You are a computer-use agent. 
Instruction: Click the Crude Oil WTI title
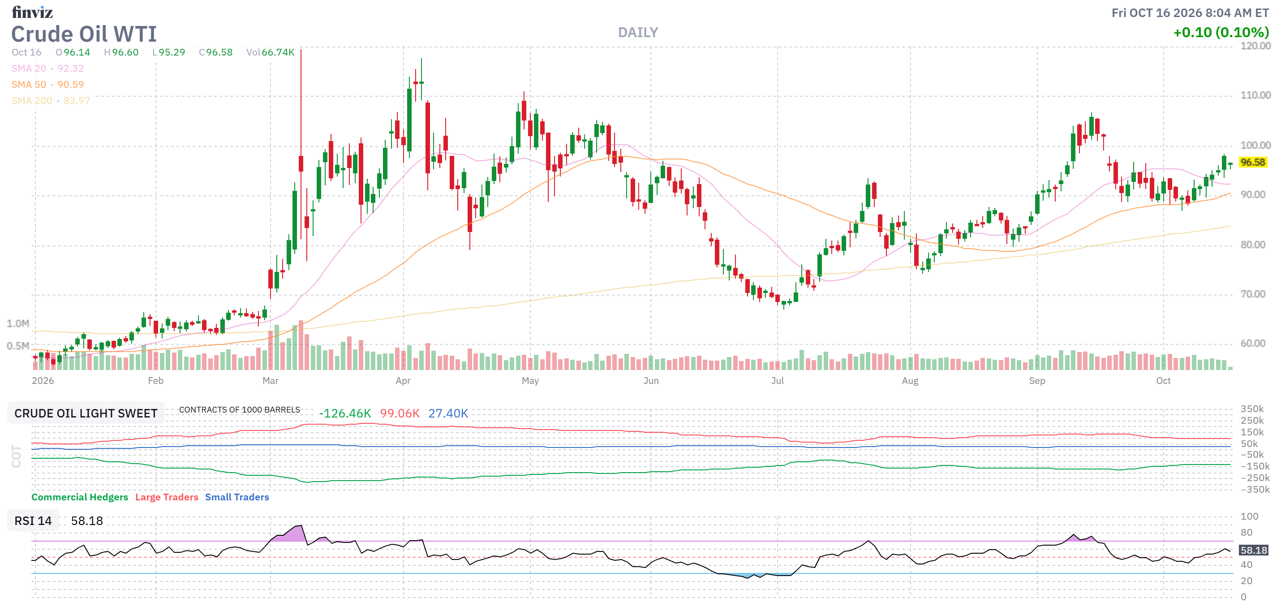[84, 34]
